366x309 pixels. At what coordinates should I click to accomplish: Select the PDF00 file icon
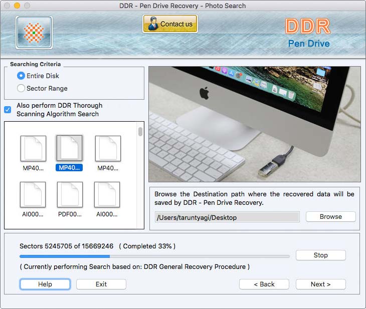[70, 194]
